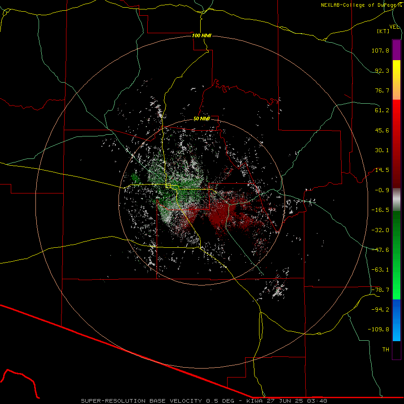
Task: Click the TH legend label
Action: point(386,350)
